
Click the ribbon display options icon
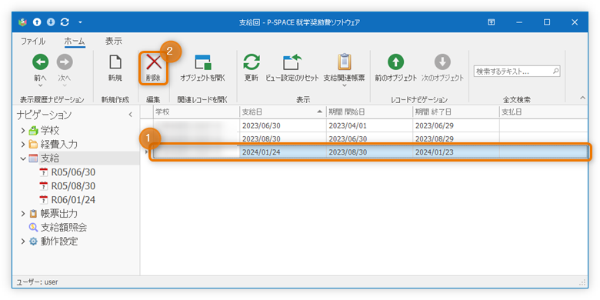[x=491, y=22]
